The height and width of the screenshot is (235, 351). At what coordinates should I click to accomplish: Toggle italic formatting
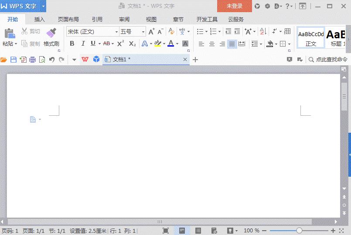pyautogui.click(x=83, y=44)
